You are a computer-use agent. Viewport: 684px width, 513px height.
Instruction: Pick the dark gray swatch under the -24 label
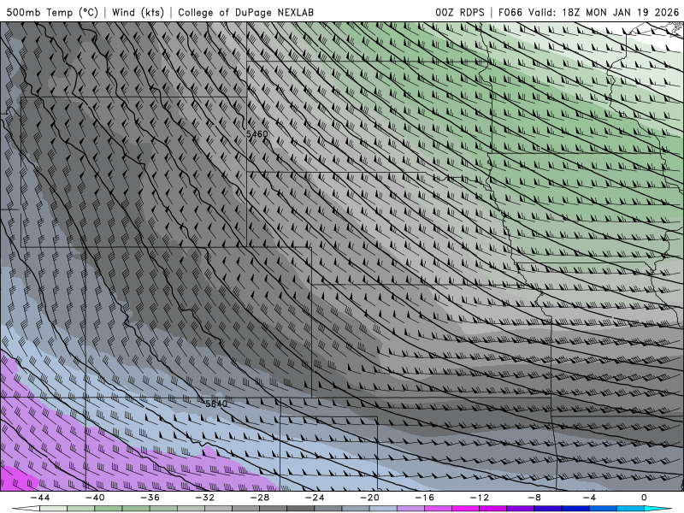pyautogui.click(x=301, y=509)
